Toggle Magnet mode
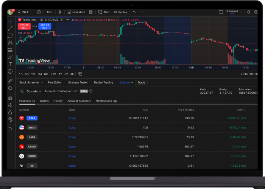265x189 pixels. click(10, 98)
